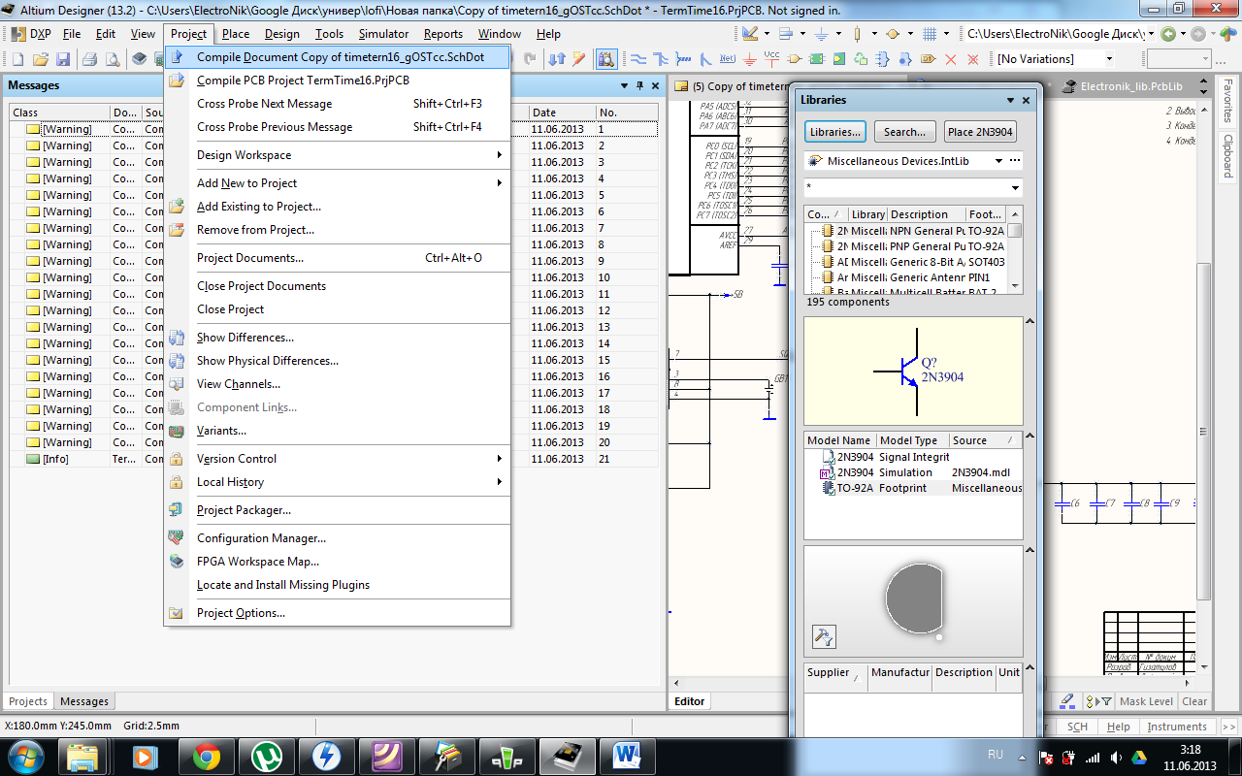Click the Libraries... button
Image resolution: width=1242 pixels, height=776 pixels.
pyautogui.click(x=835, y=132)
